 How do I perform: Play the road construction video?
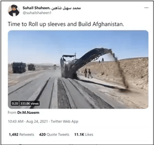78,69
